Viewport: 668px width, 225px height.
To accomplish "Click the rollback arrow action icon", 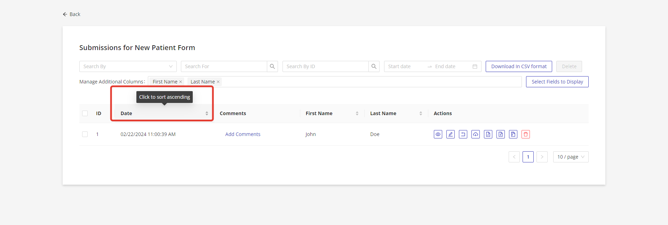I will [x=463, y=134].
